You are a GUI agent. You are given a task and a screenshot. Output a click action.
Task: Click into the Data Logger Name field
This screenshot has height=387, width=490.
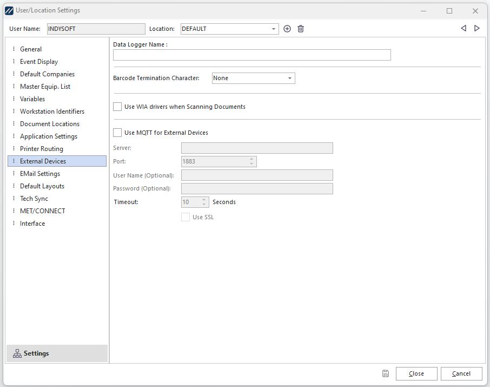(252, 55)
